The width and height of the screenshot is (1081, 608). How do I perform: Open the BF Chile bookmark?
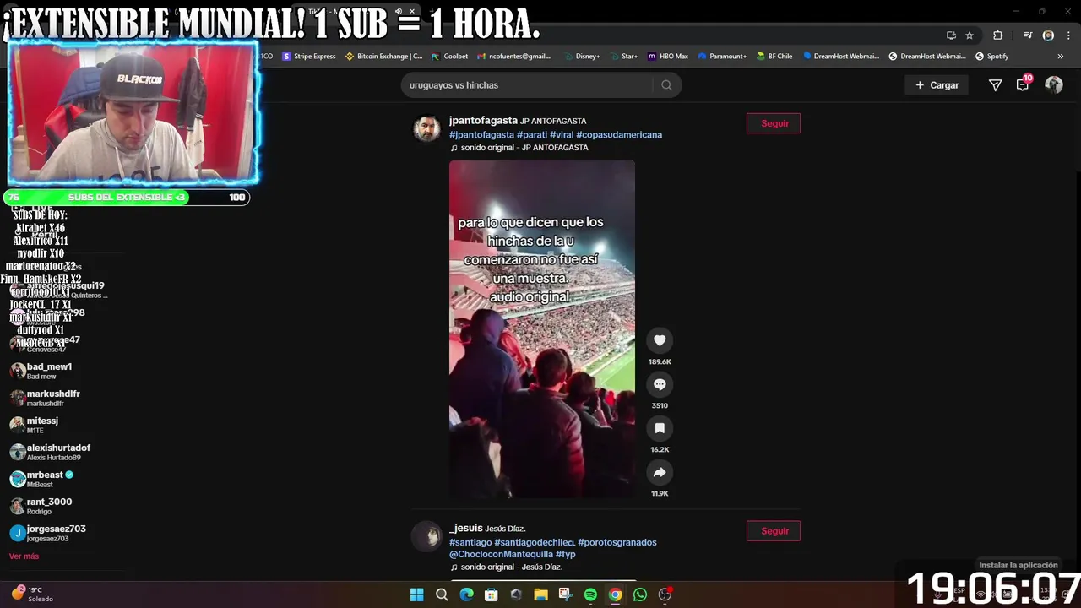[774, 57]
